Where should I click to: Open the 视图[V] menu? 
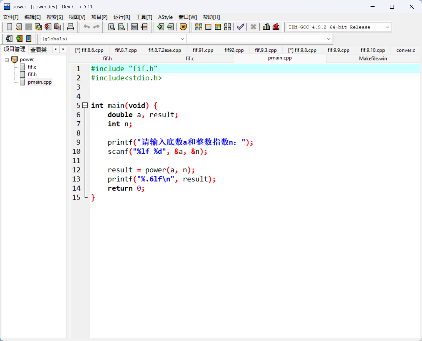[x=77, y=17]
